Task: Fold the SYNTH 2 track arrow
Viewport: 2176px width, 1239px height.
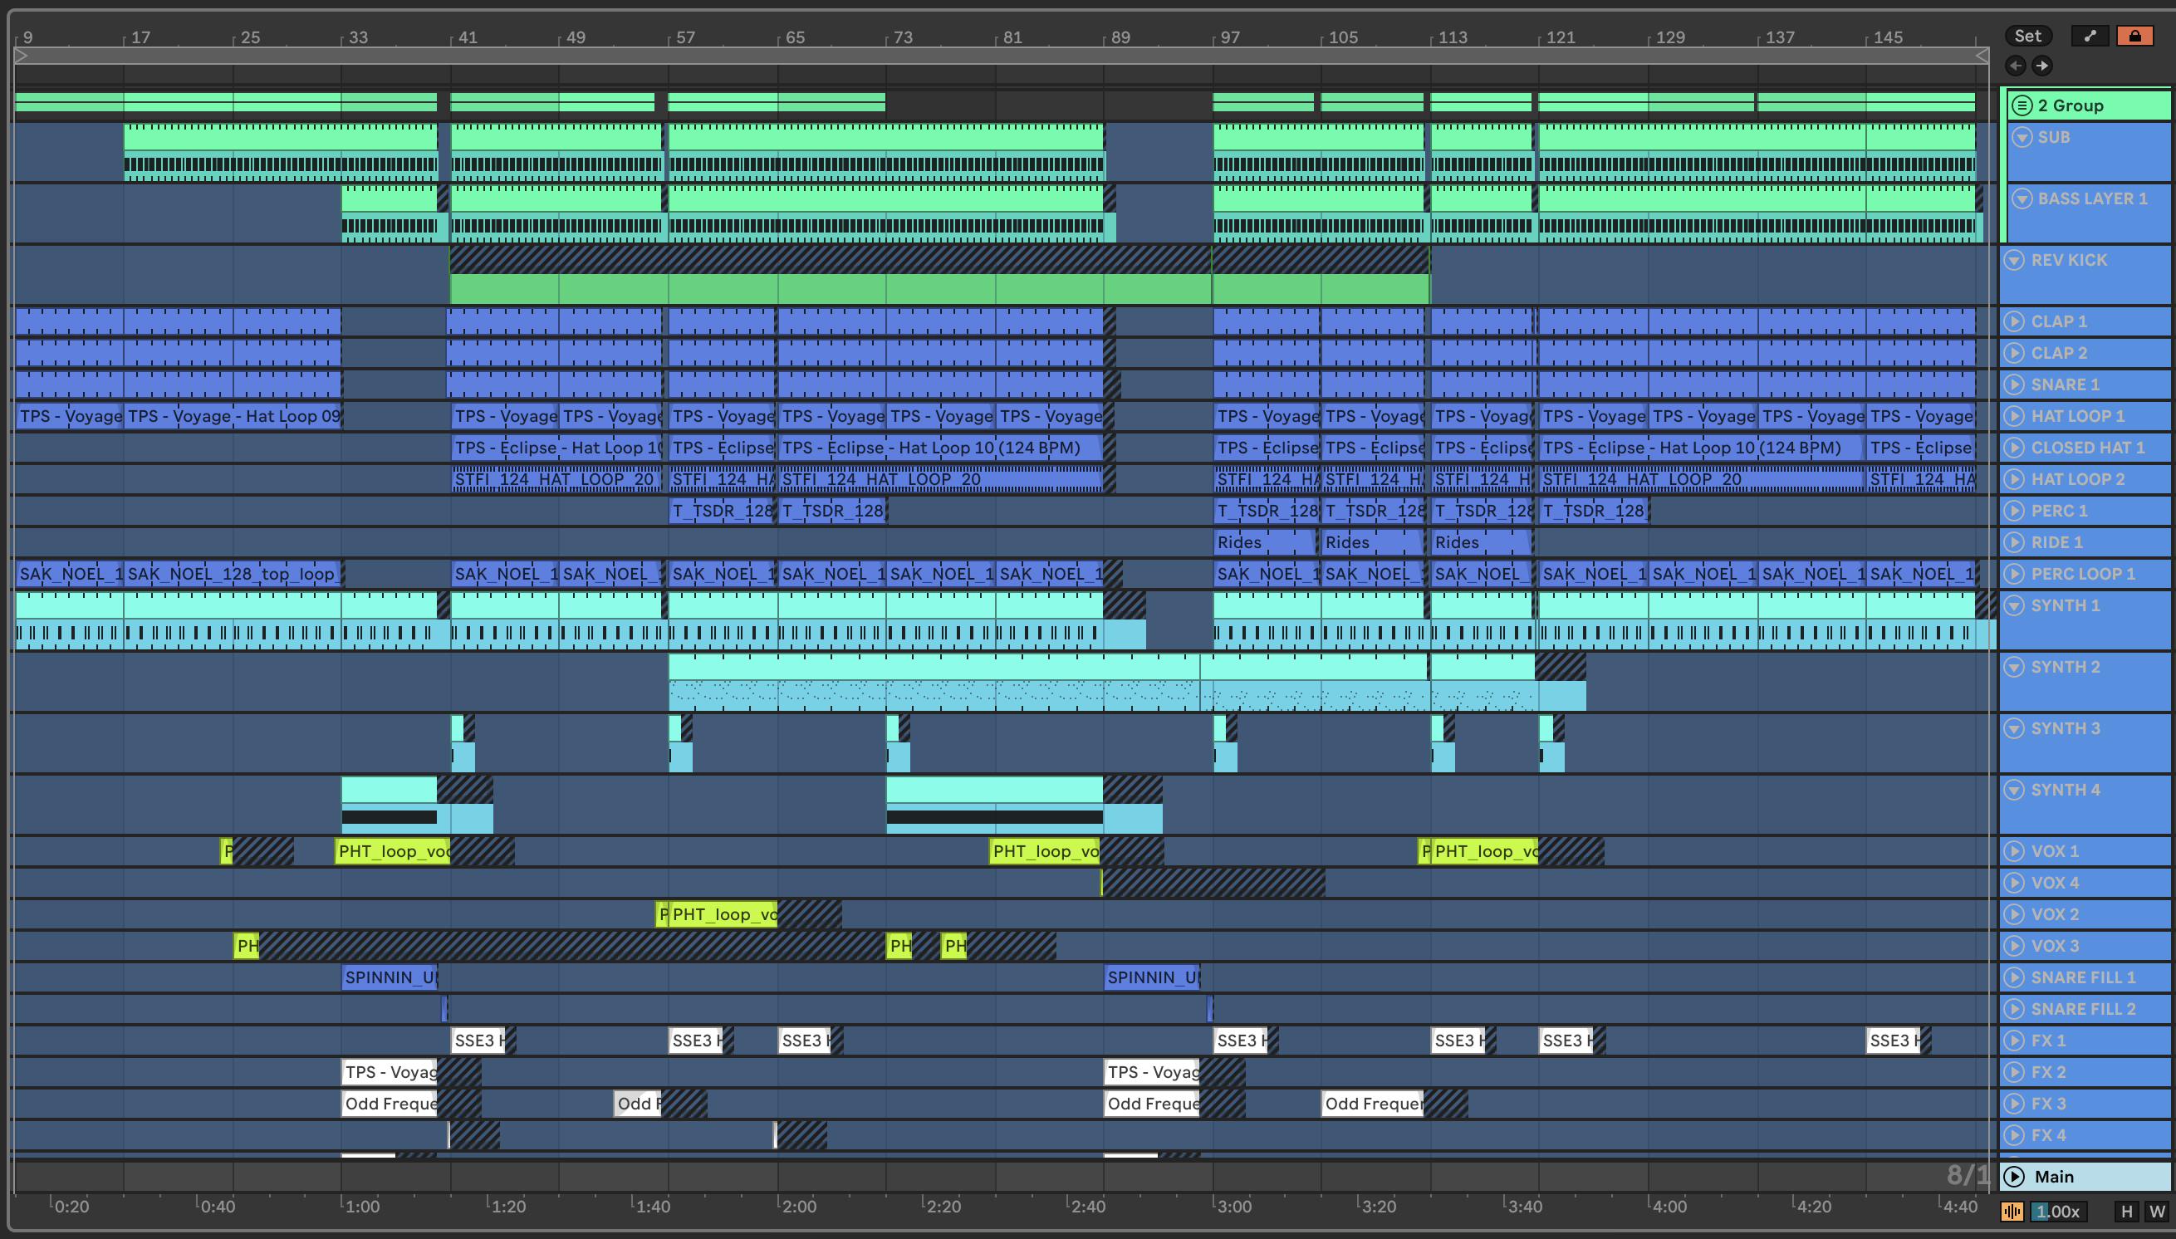Action: click(x=2013, y=666)
